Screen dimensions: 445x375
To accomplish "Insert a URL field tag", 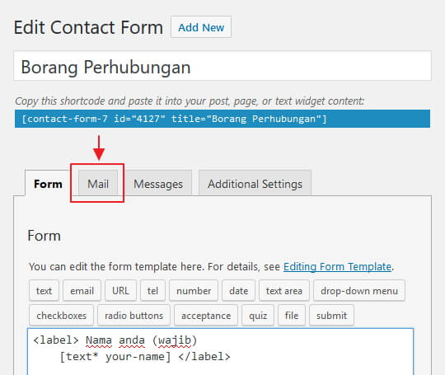I will (120, 290).
